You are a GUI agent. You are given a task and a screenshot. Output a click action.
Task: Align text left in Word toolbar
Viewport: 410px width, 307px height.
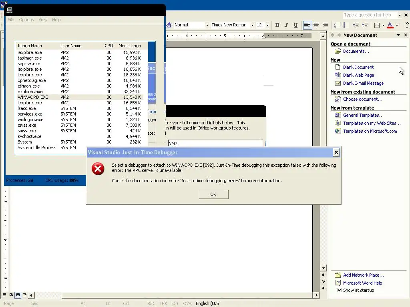pos(307,25)
